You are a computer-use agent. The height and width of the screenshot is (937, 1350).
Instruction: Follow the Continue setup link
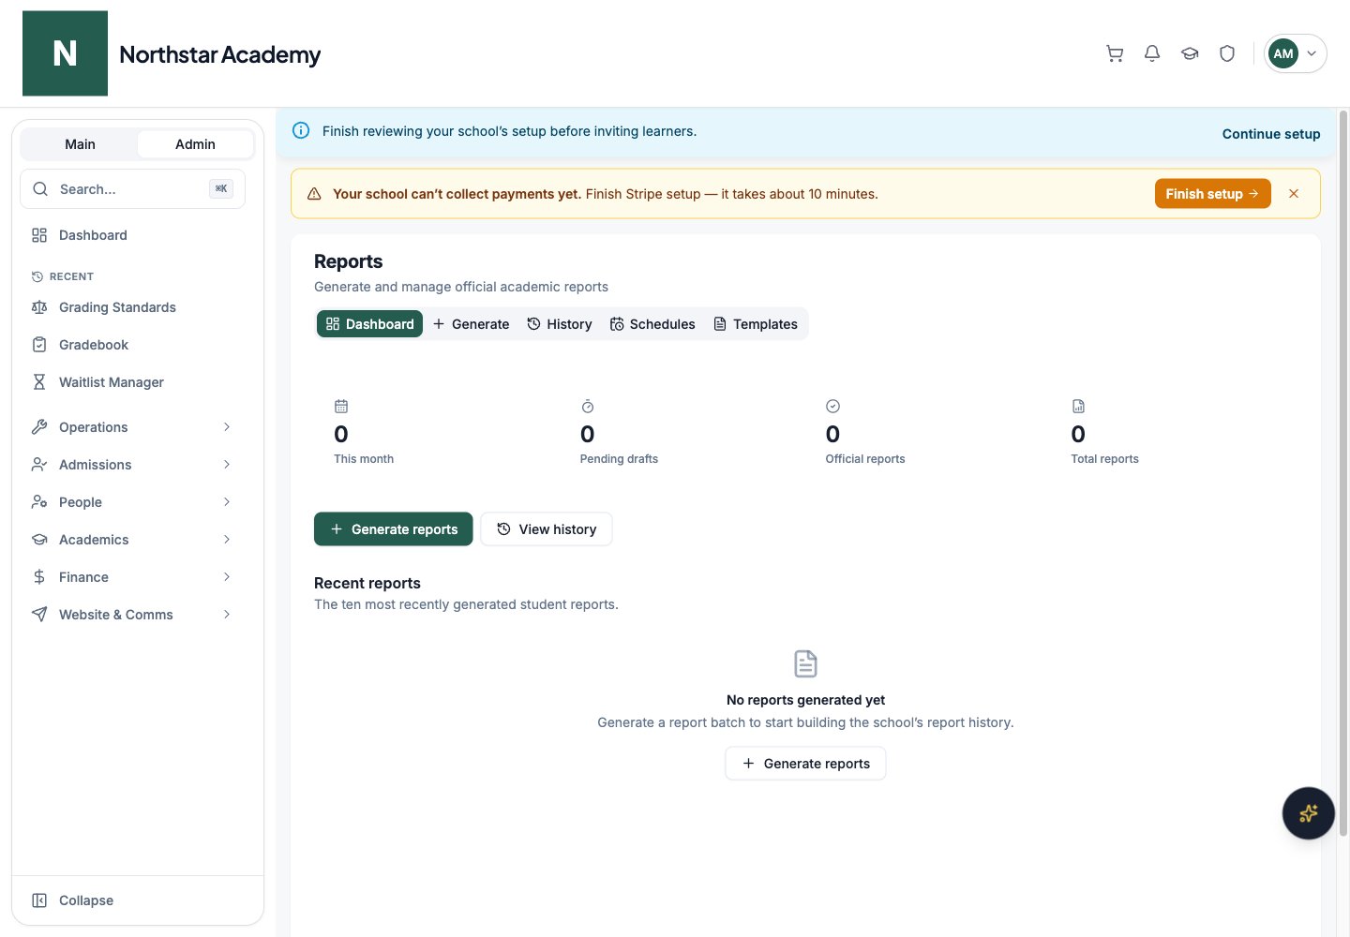1271,134
